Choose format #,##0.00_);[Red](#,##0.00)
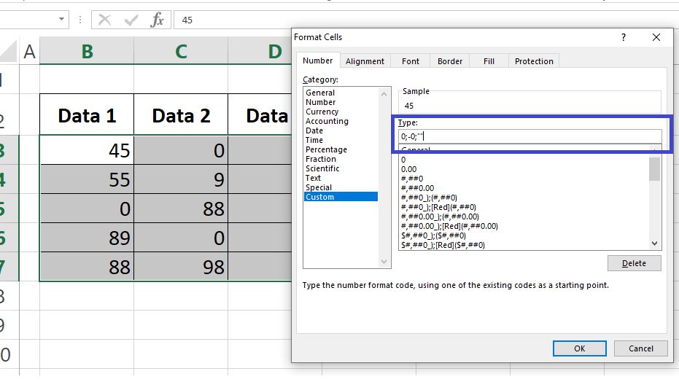679x382 pixels. pos(449,226)
